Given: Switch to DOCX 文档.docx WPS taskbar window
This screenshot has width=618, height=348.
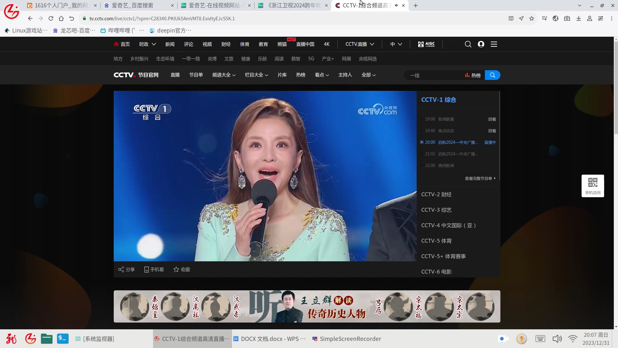Looking at the screenshot, I should coord(270,339).
